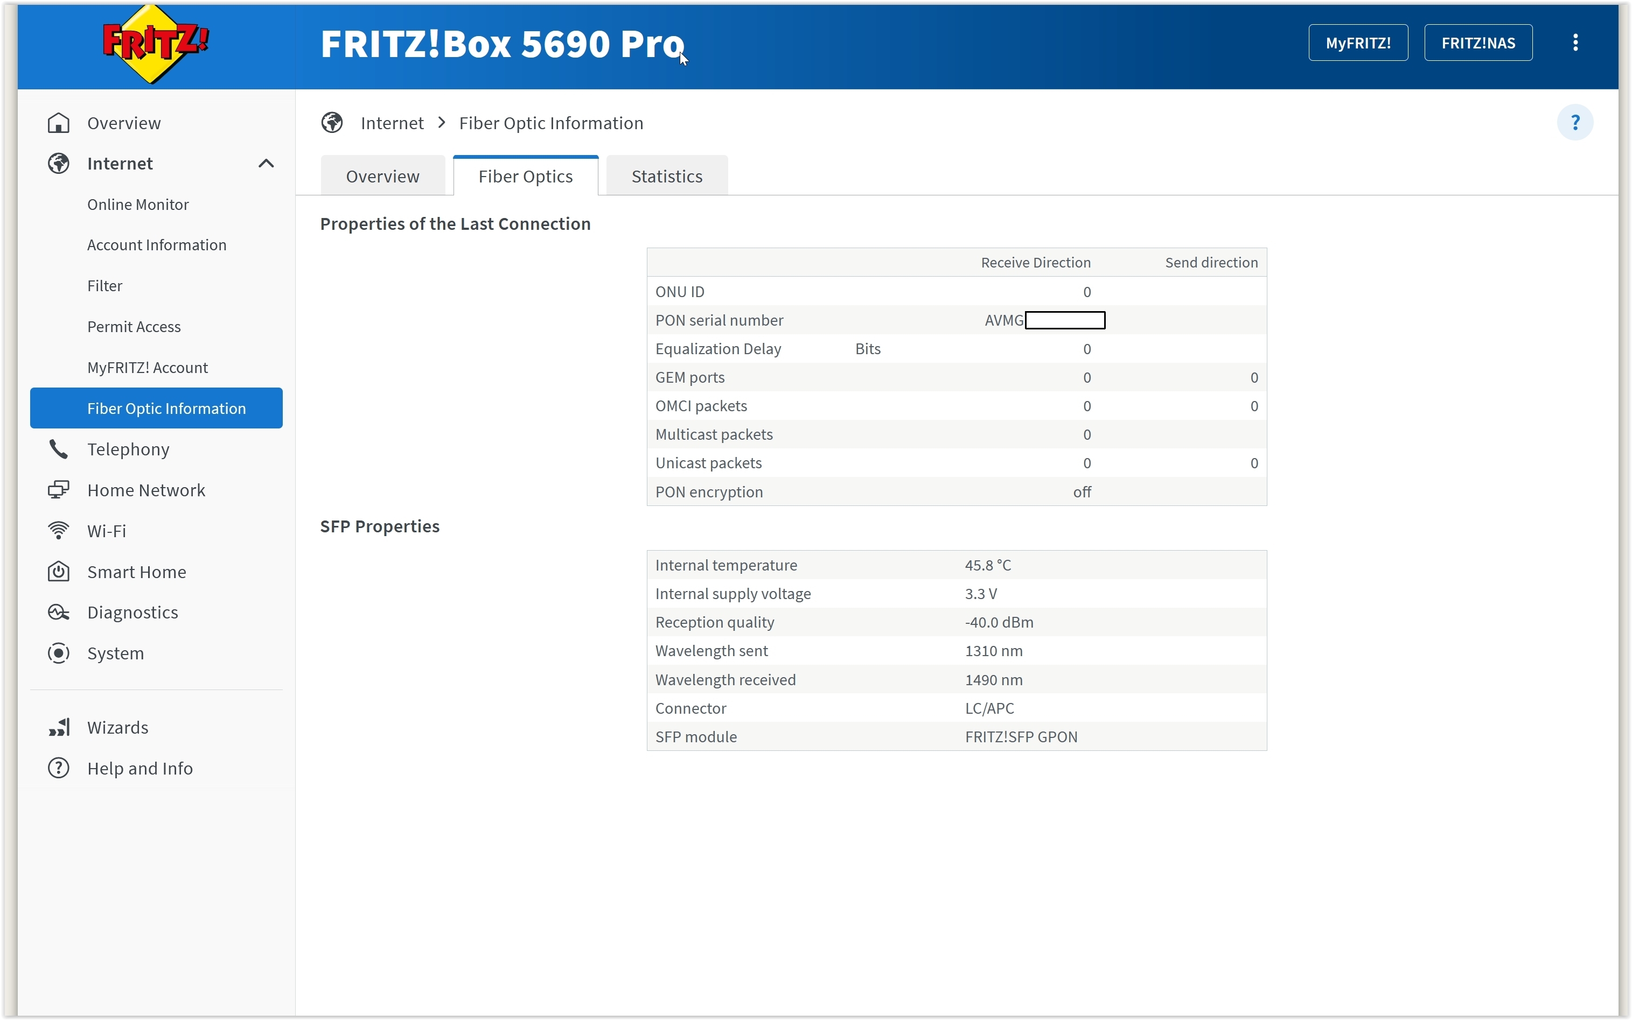Open the Filter submenu item
Viewport: 1632px width, 1020px height.
[x=104, y=286]
